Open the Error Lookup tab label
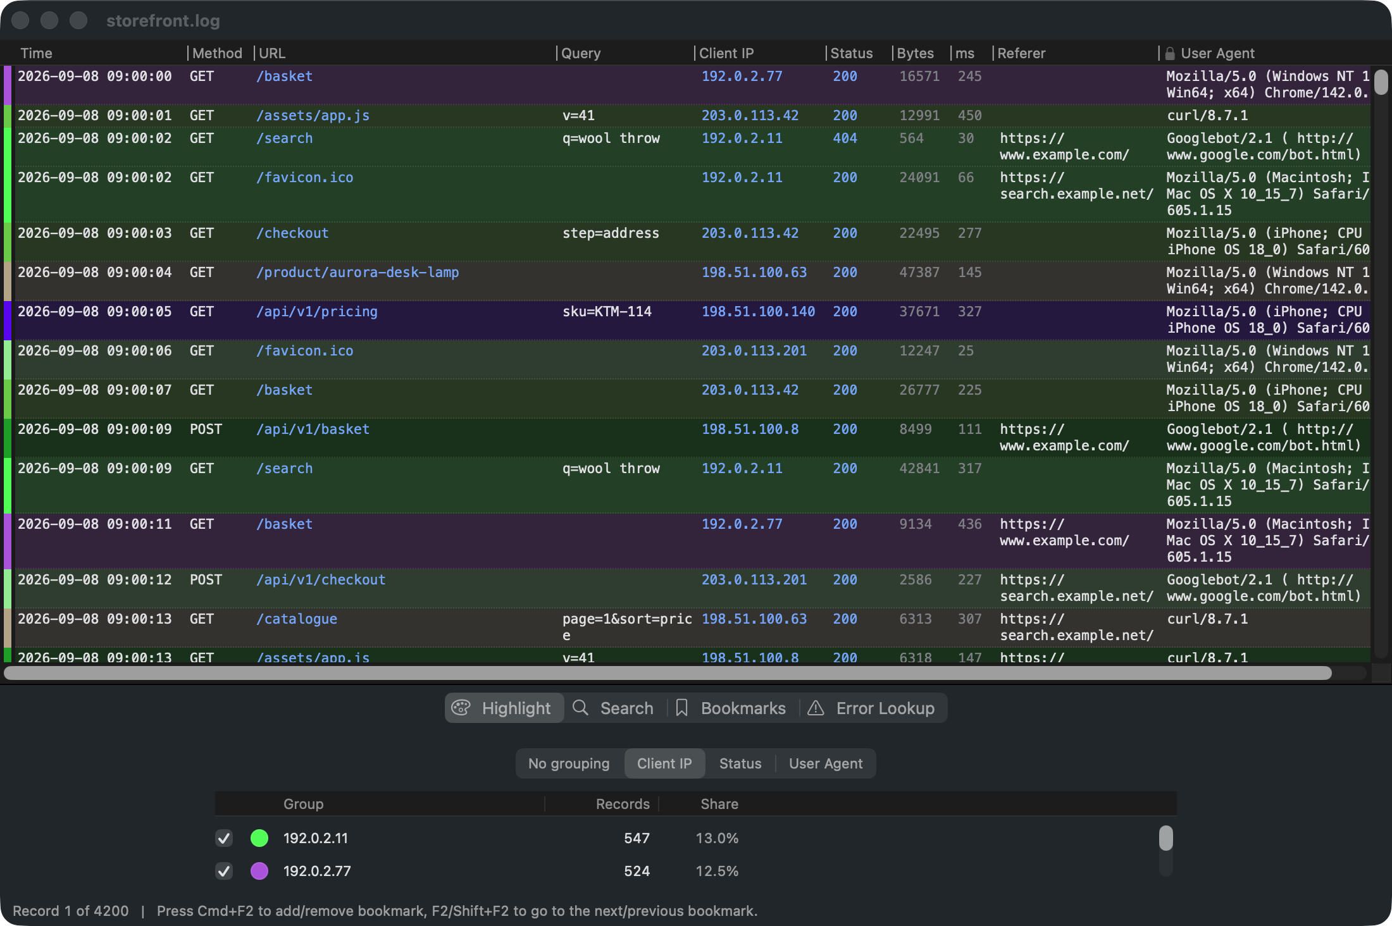1392x926 pixels. click(x=885, y=708)
